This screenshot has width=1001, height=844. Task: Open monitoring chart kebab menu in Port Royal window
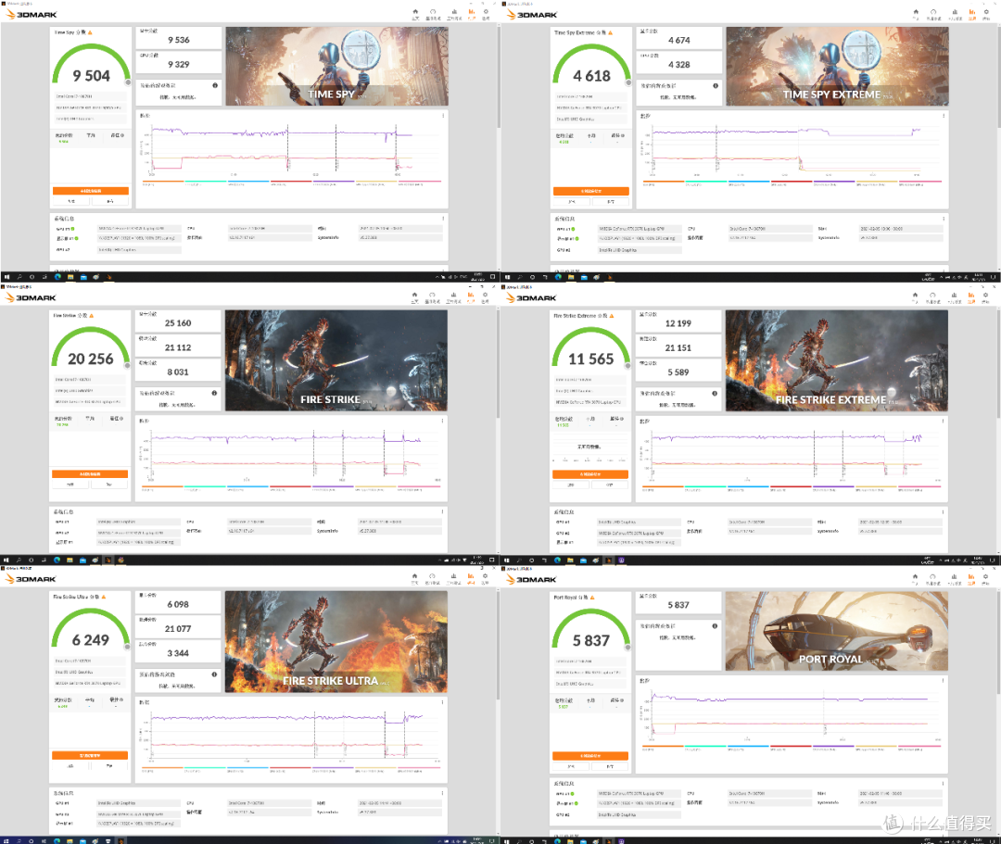tap(943, 681)
